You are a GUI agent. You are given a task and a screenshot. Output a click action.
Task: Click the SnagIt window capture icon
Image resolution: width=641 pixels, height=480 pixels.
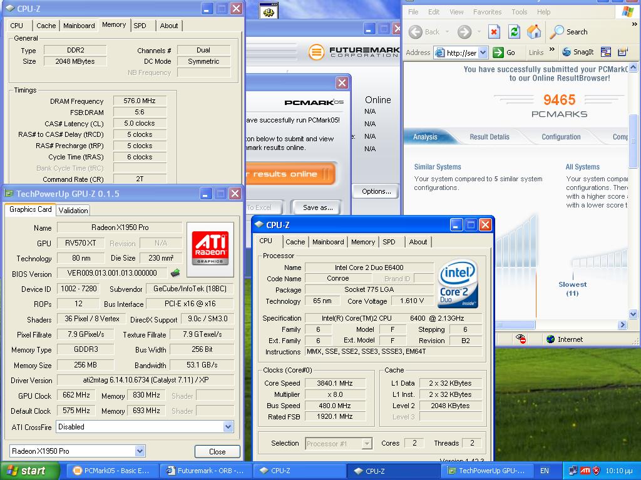[606, 52]
